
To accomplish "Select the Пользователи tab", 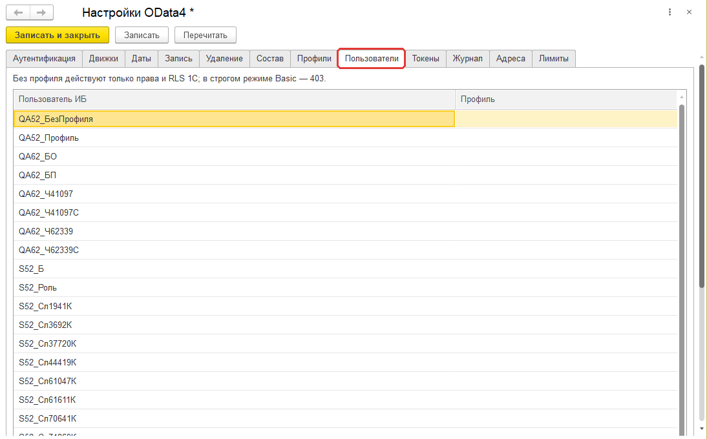I will coord(372,59).
